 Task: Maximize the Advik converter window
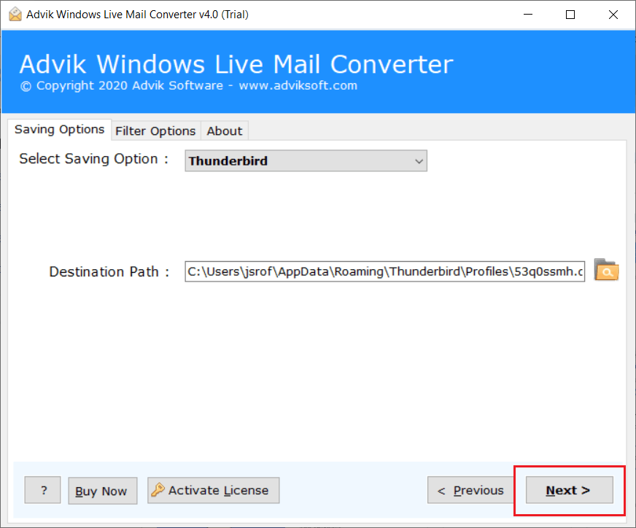coord(570,15)
